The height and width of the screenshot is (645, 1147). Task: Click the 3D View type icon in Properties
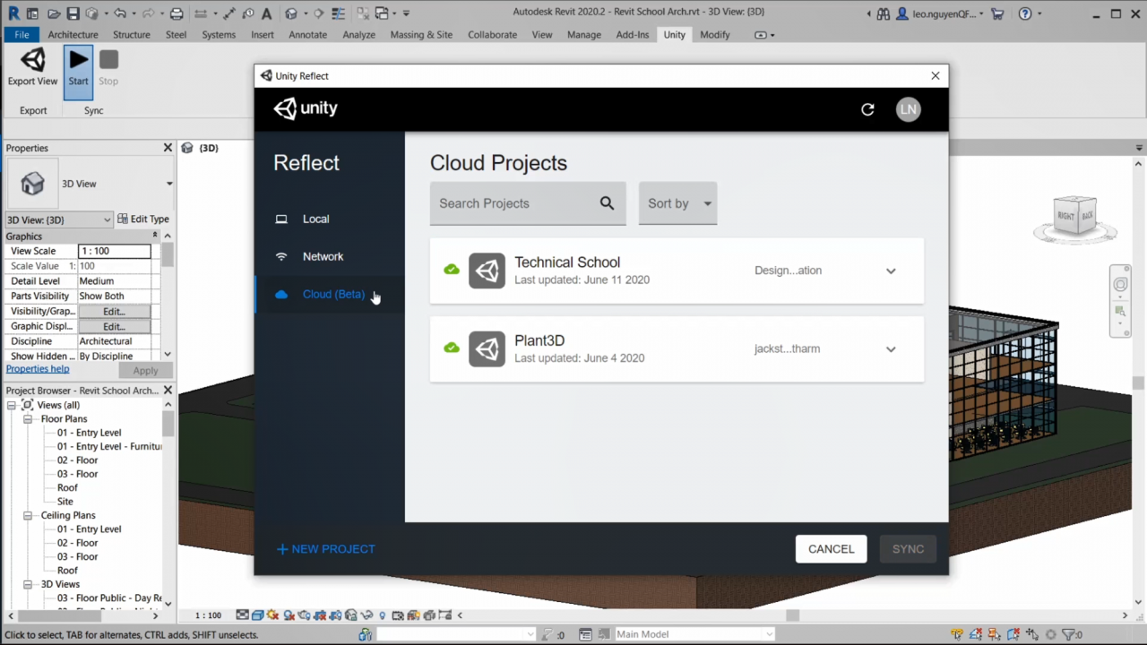pyautogui.click(x=32, y=184)
